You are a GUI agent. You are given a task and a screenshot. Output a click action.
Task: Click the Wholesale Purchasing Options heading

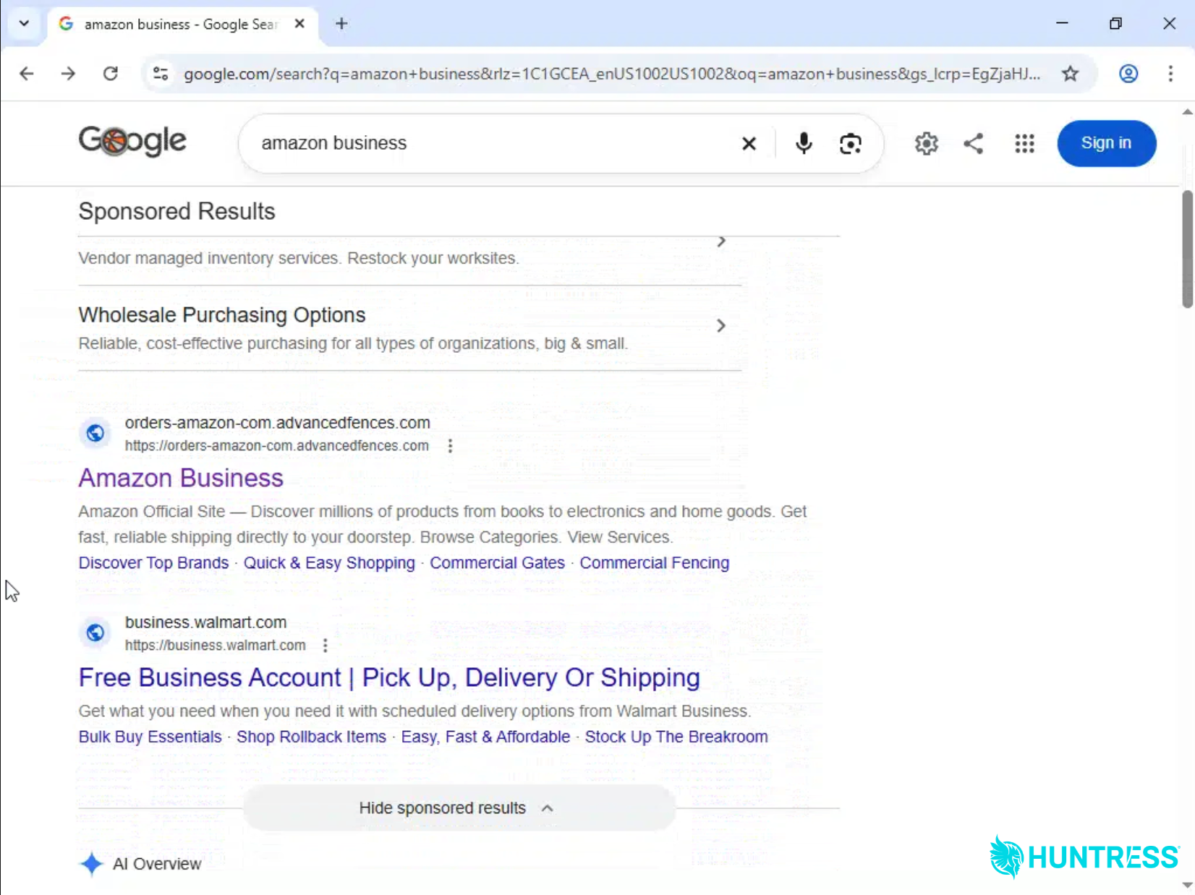pyautogui.click(x=222, y=315)
